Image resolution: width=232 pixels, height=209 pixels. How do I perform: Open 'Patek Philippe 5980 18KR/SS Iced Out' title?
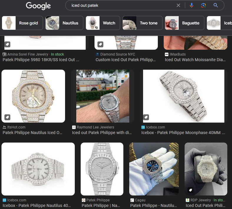pyautogui.click(x=41, y=60)
